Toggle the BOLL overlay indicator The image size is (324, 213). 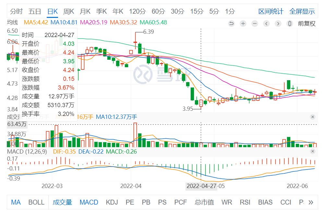(36, 202)
